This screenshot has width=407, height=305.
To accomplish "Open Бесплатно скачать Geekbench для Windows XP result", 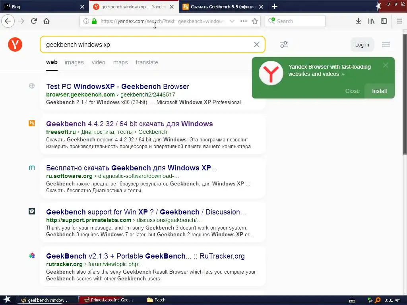I will tap(131, 168).
